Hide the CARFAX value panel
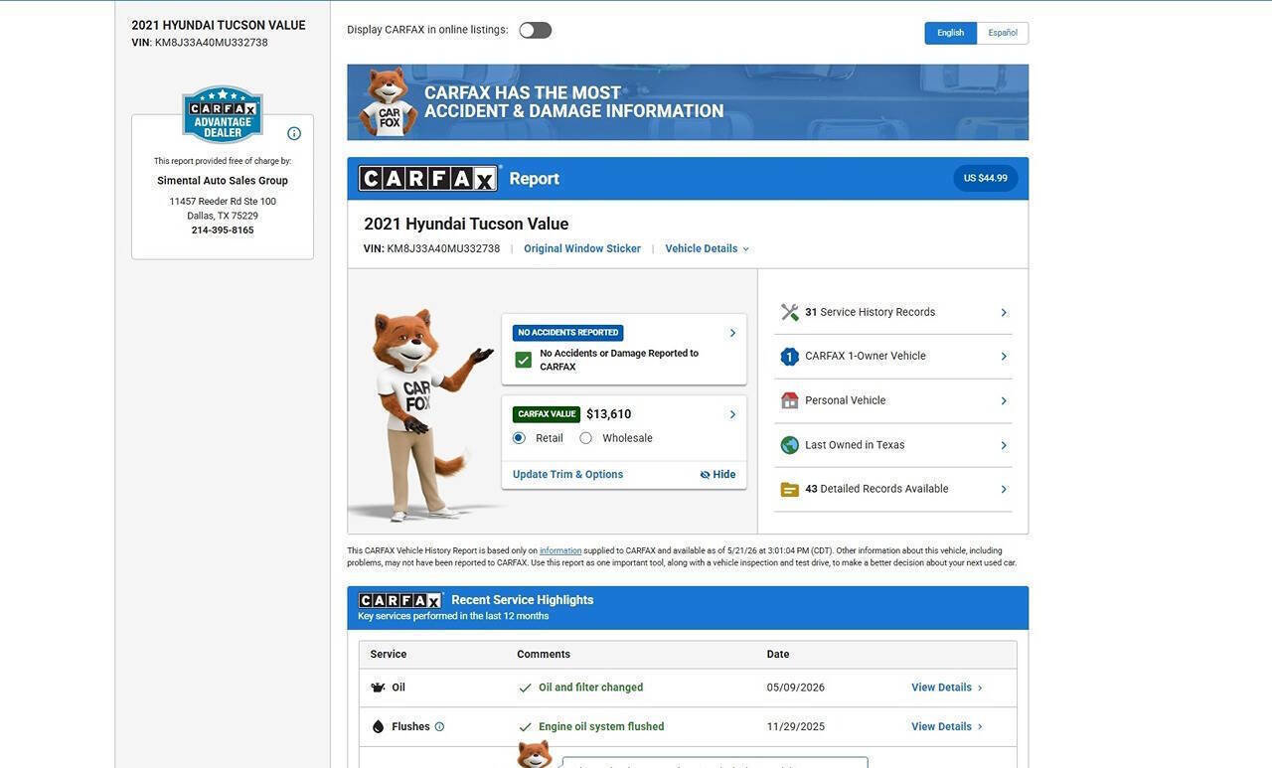The image size is (1272, 768). pos(717,475)
